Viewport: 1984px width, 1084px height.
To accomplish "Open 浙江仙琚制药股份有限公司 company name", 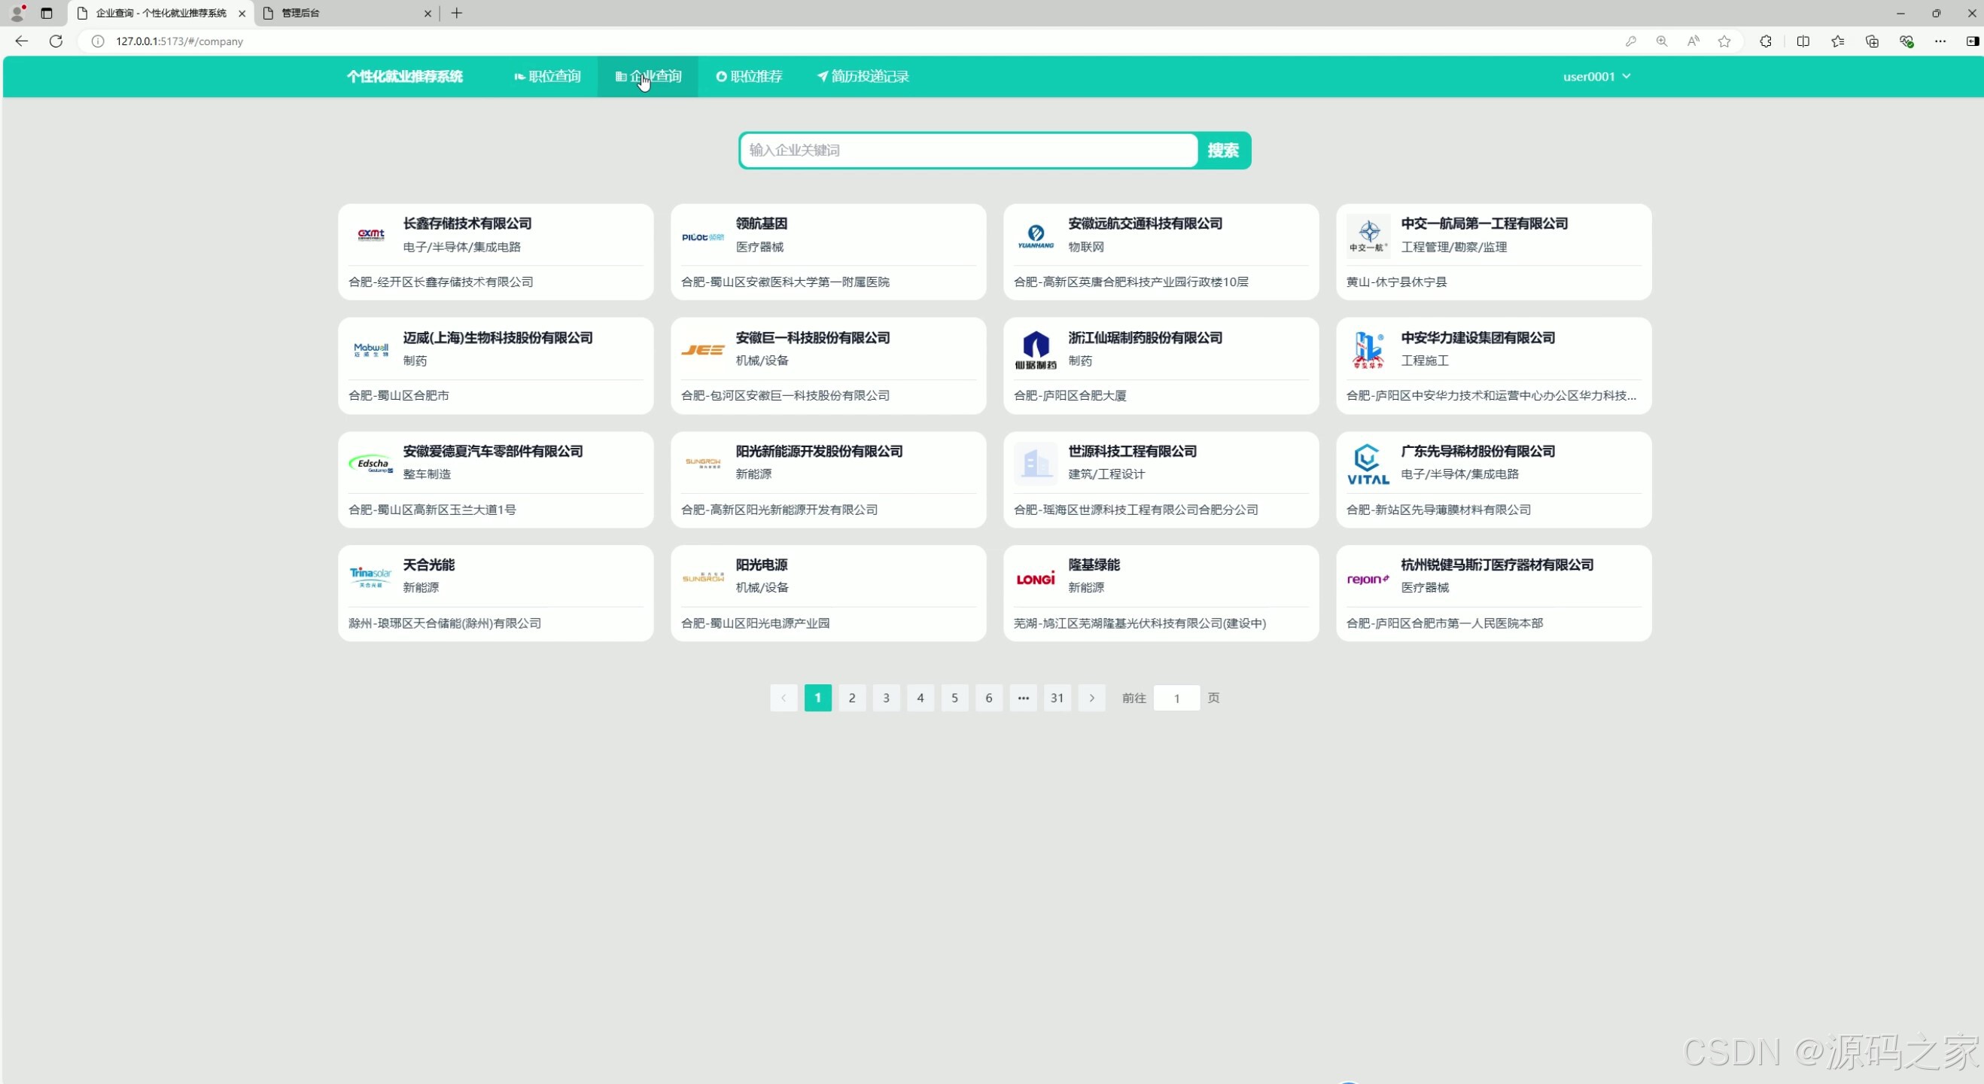I will (x=1146, y=337).
